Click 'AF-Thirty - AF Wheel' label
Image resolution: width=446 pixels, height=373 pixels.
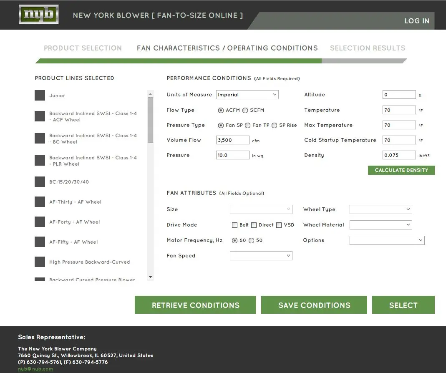(76, 202)
